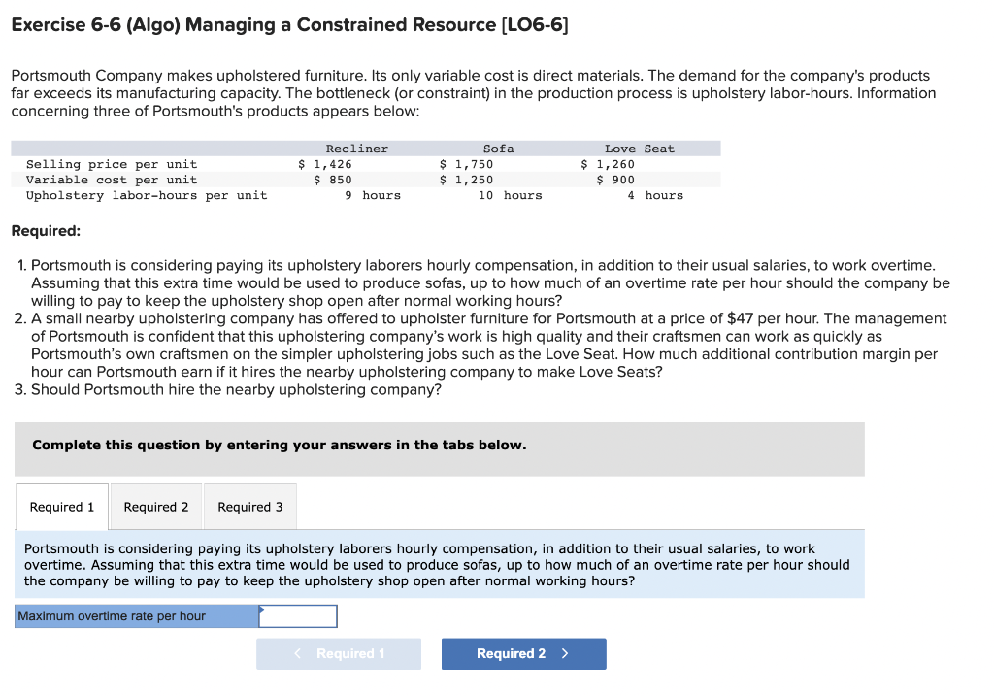Select the Required 1 tab
994x696 pixels.
[61, 506]
